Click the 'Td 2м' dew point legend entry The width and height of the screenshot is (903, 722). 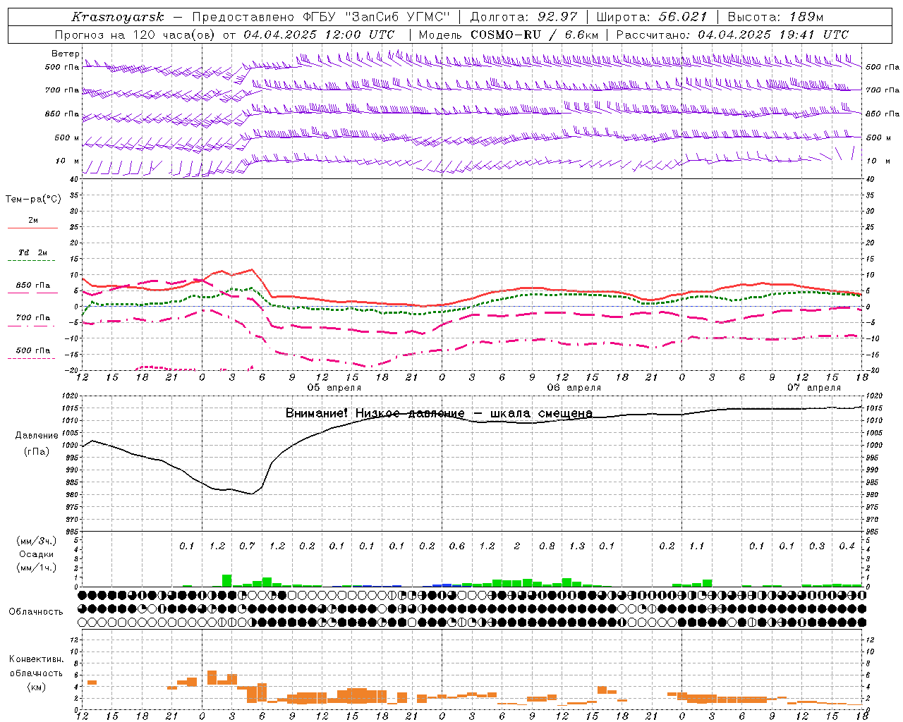pos(33,252)
